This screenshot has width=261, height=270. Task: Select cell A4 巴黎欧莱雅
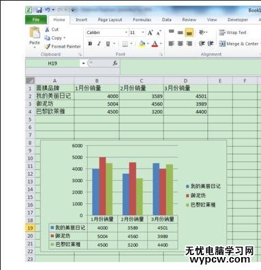coord(55,112)
